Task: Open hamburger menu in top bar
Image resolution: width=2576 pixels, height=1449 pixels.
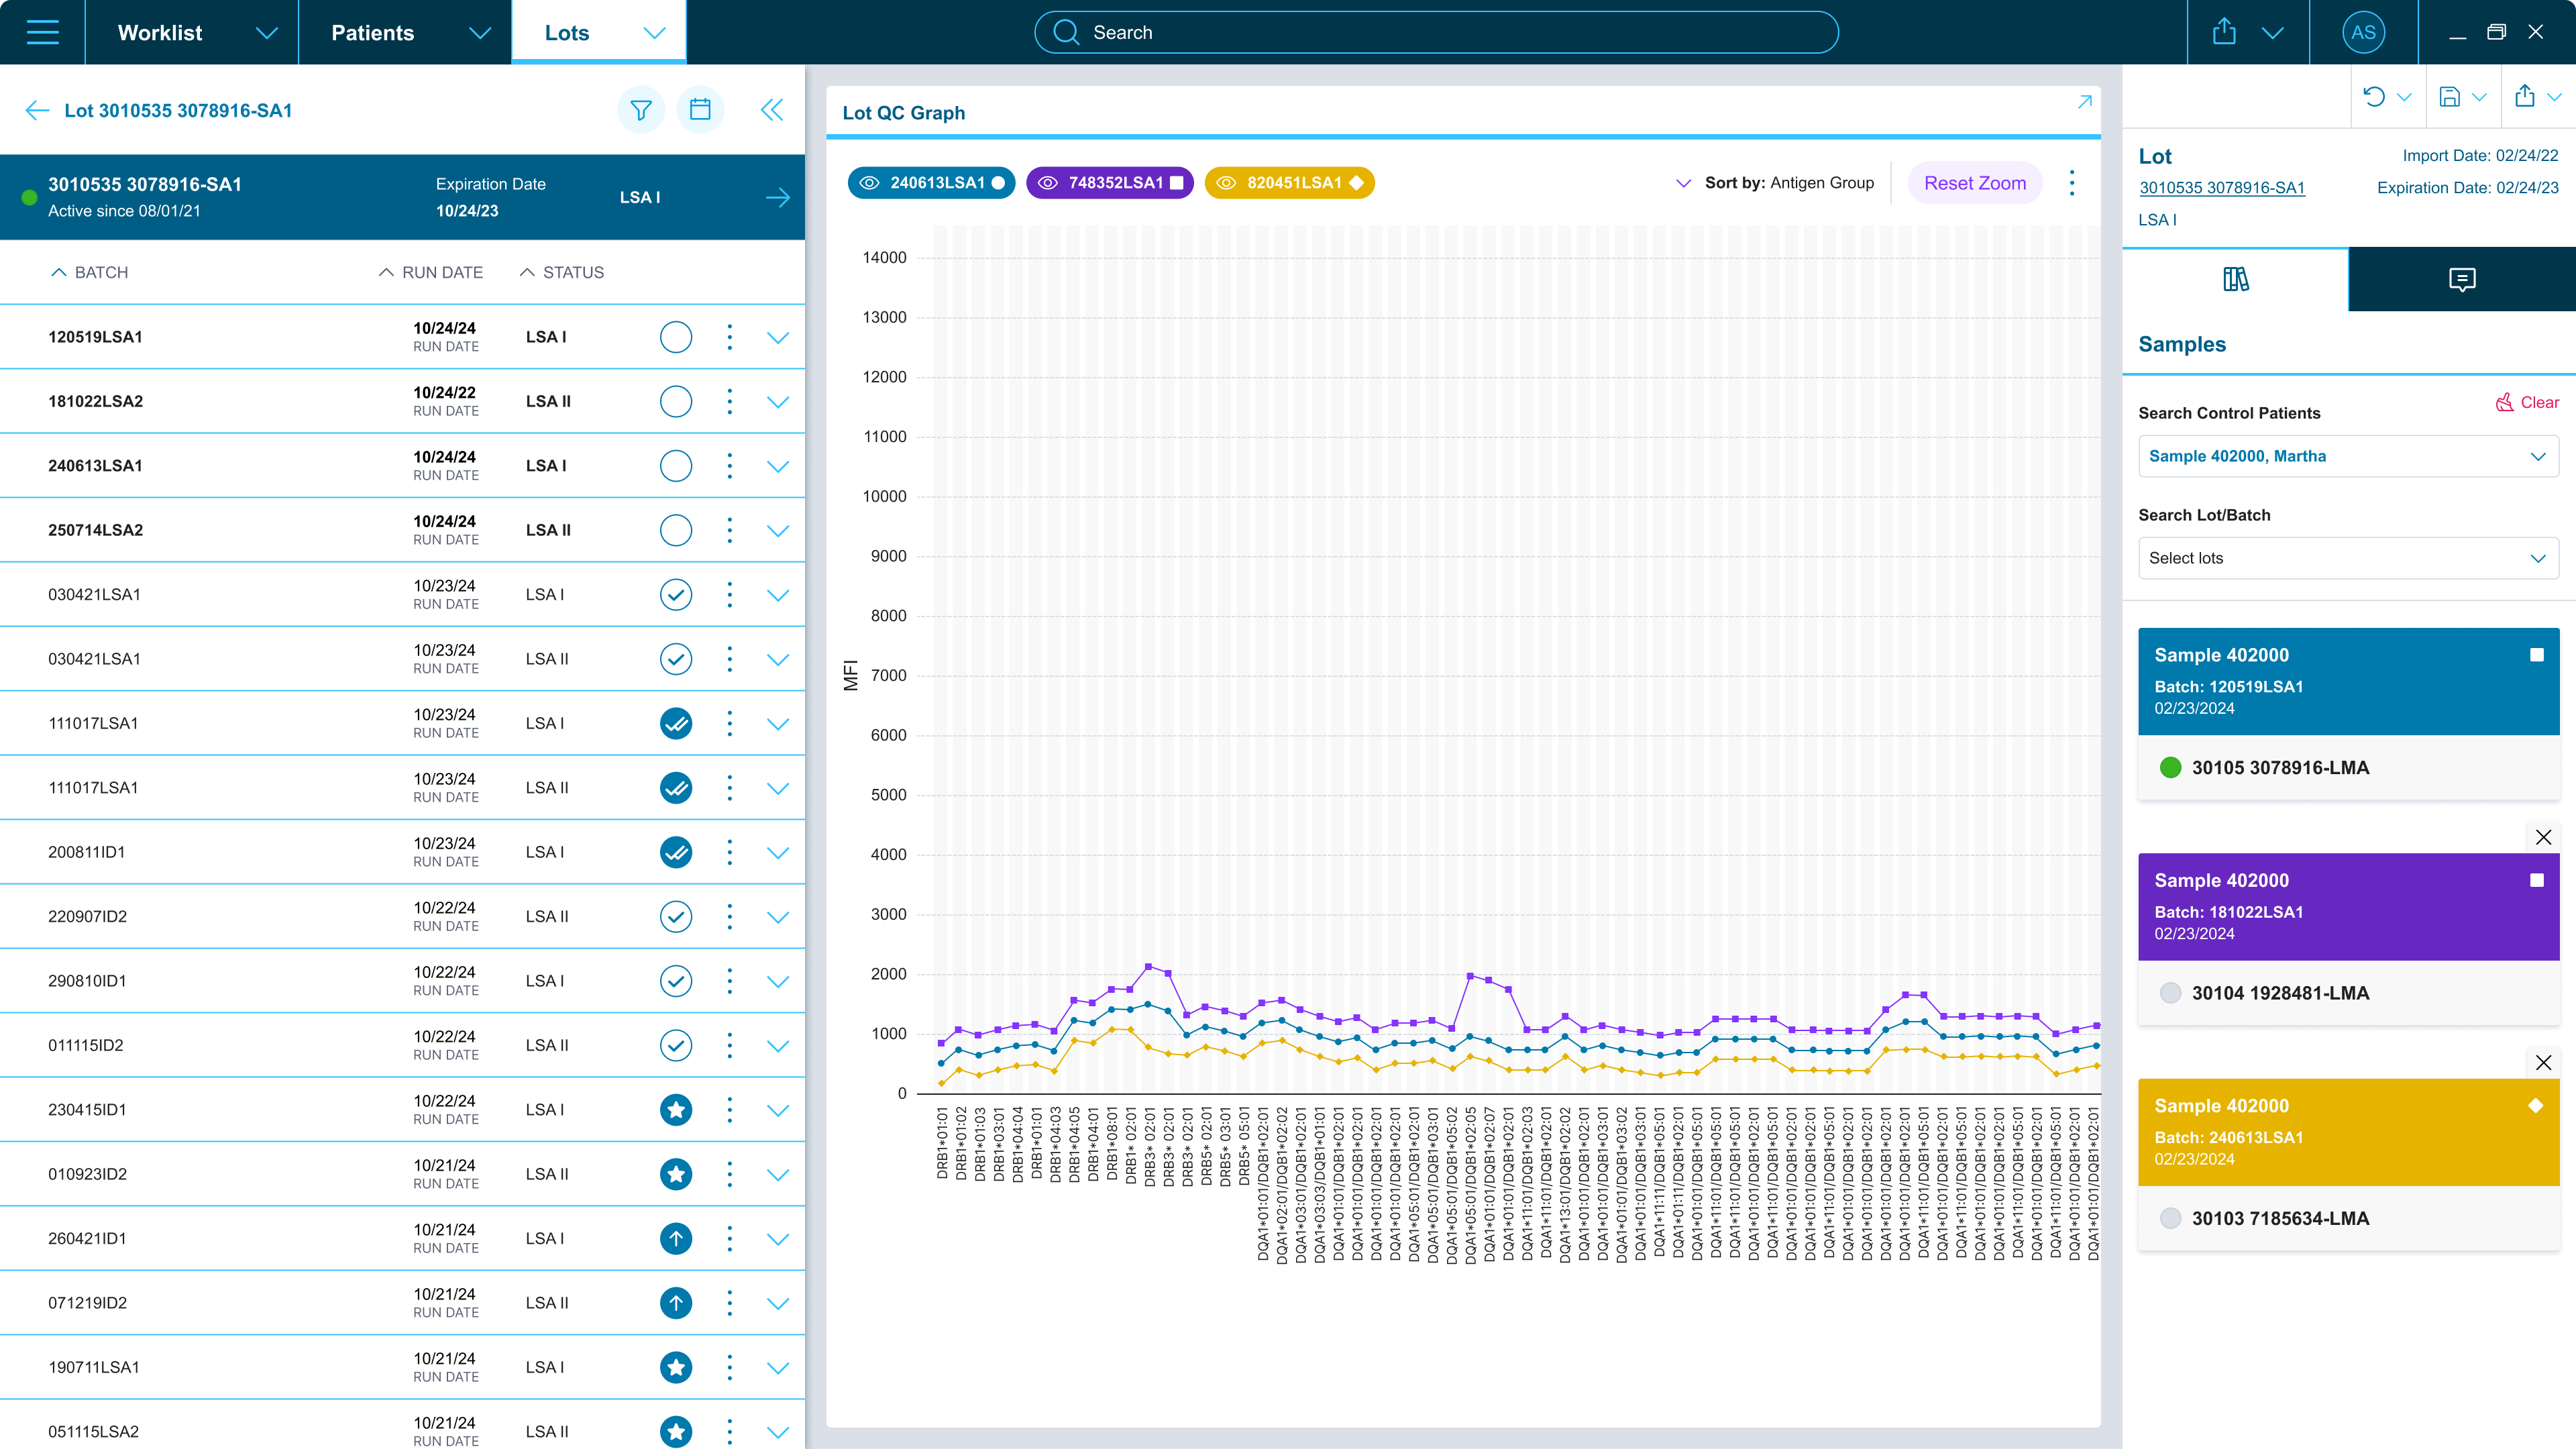Action: coord(42,32)
